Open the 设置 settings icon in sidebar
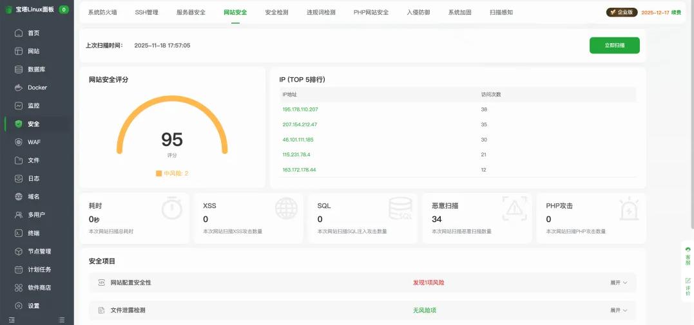Viewport: 694px width, 325px height. [19, 306]
